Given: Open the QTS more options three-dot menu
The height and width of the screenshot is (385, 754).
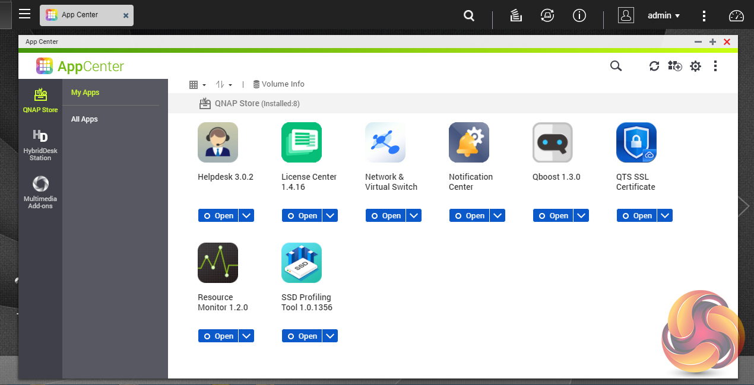Looking at the screenshot, I should click(x=704, y=16).
